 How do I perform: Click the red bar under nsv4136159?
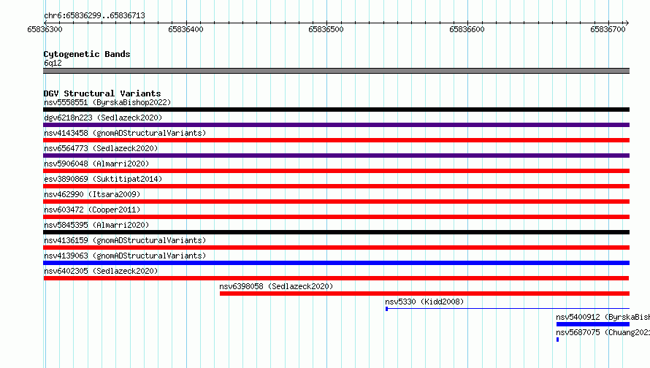pyautogui.click(x=336, y=248)
